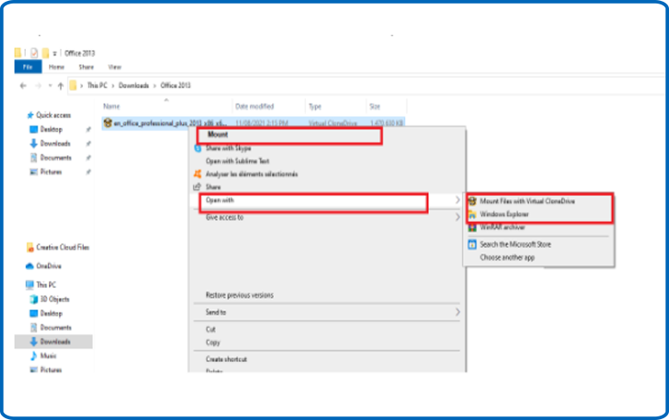Viewport: 669px width, 420px height.
Task: Open the quick access toolbar dropdown
Action: [54, 54]
